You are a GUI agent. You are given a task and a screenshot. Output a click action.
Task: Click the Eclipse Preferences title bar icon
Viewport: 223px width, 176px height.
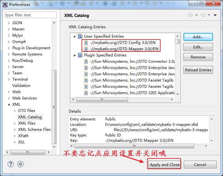pos(5,5)
